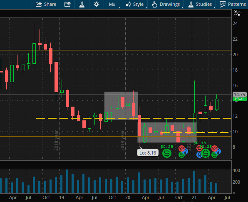Image resolution: width=248 pixels, height=202 pixels.
Task: Click the flask icon left of the gear
Action: pos(82,4)
